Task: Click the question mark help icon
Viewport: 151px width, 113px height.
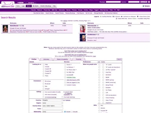Action: tap(149, 2)
